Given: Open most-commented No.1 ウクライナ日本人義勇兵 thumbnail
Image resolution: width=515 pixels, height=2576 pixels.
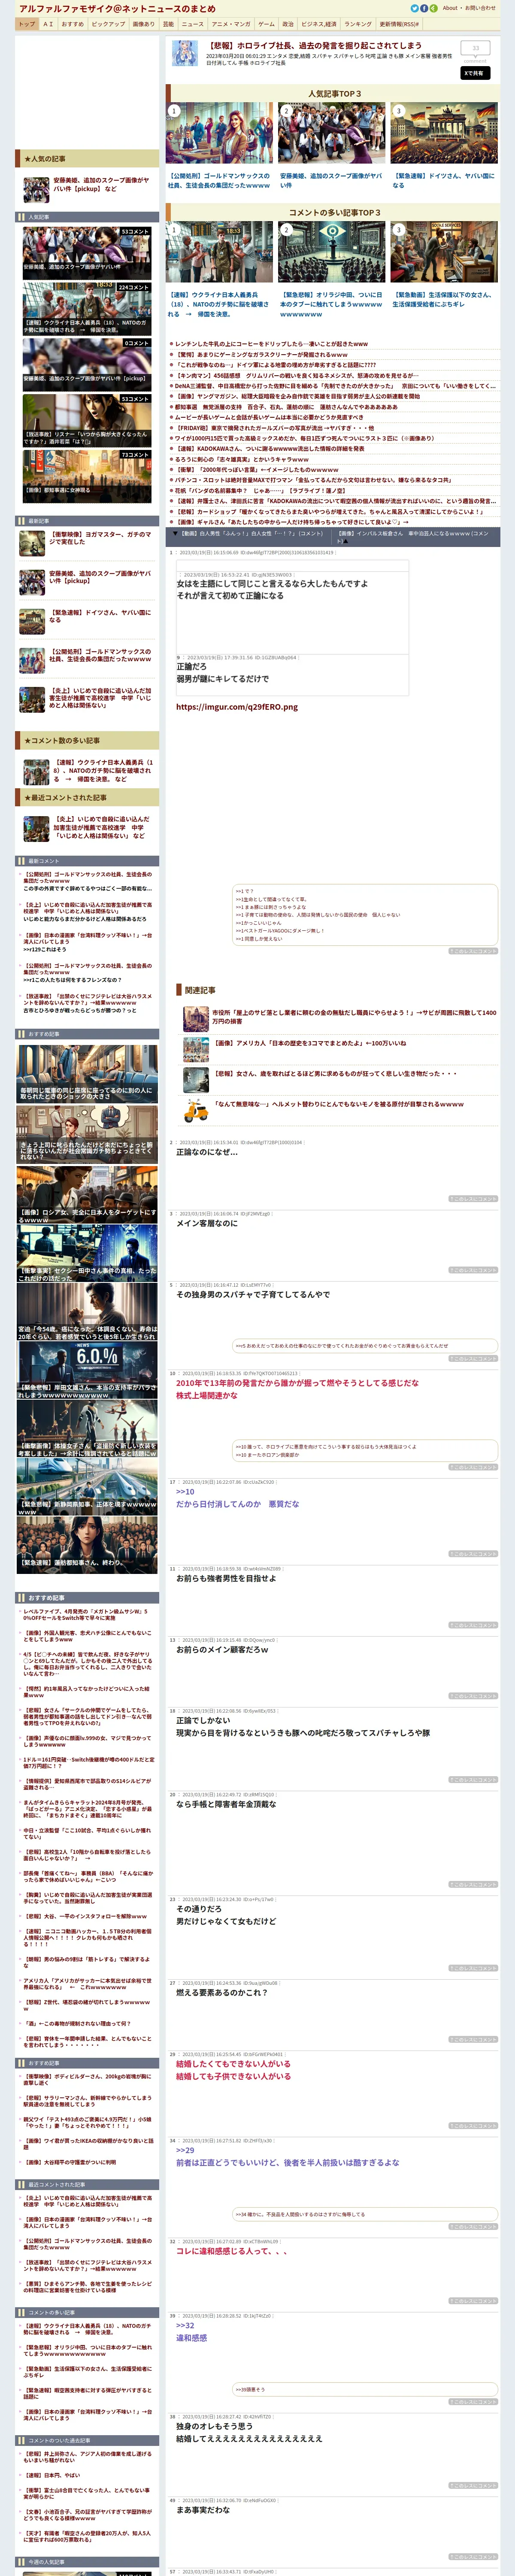Looking at the screenshot, I should tap(219, 253).
